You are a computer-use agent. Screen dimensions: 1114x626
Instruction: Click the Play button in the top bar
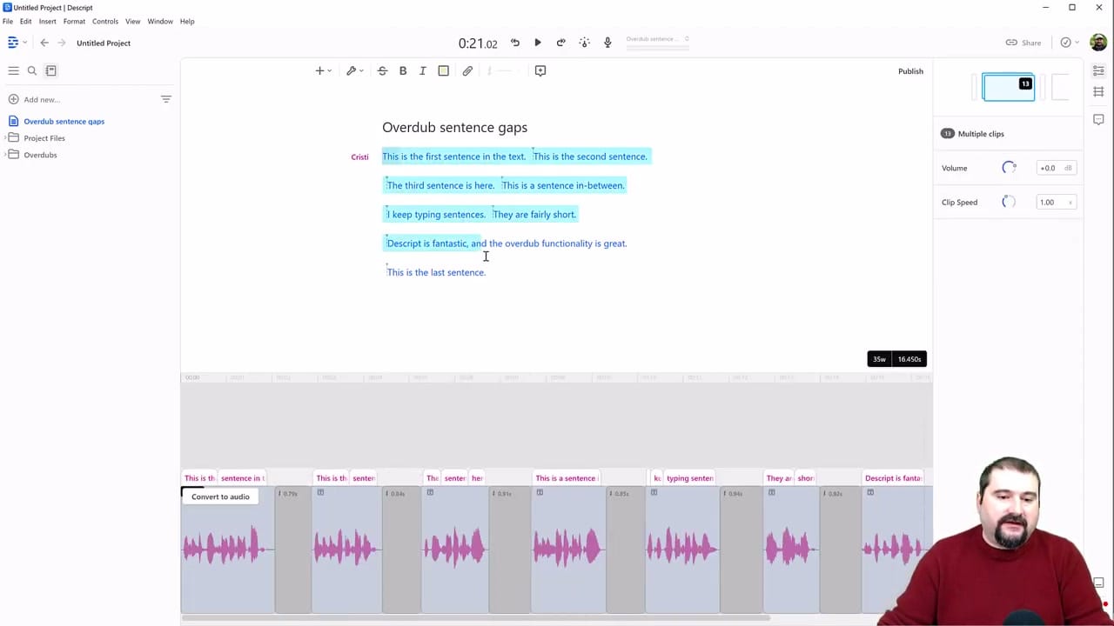[x=537, y=42]
